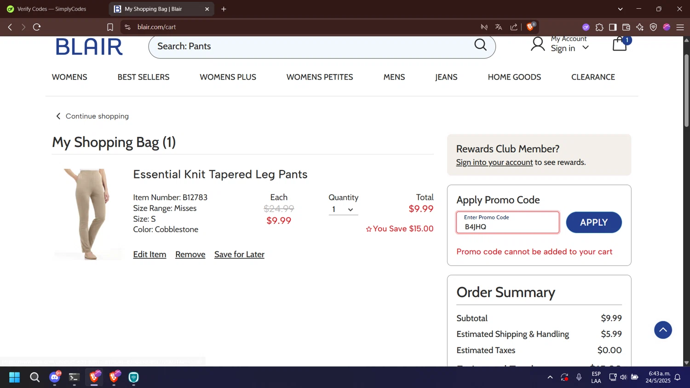Click the Remove link for the pants
Screen dimensions: 690x388
click(x=190, y=254)
